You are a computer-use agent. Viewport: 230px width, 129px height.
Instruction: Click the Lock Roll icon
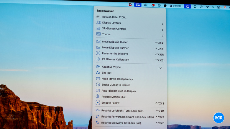[x=97, y=123]
